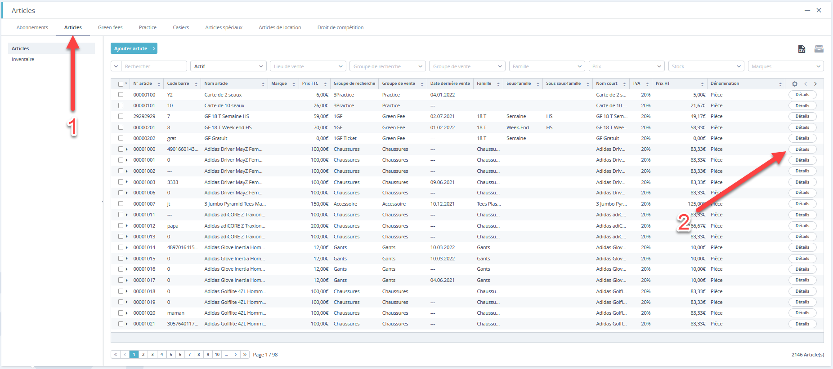833x369 pixels.
Task: Open the search options arrow beside Rechercher
Action: click(x=116, y=66)
